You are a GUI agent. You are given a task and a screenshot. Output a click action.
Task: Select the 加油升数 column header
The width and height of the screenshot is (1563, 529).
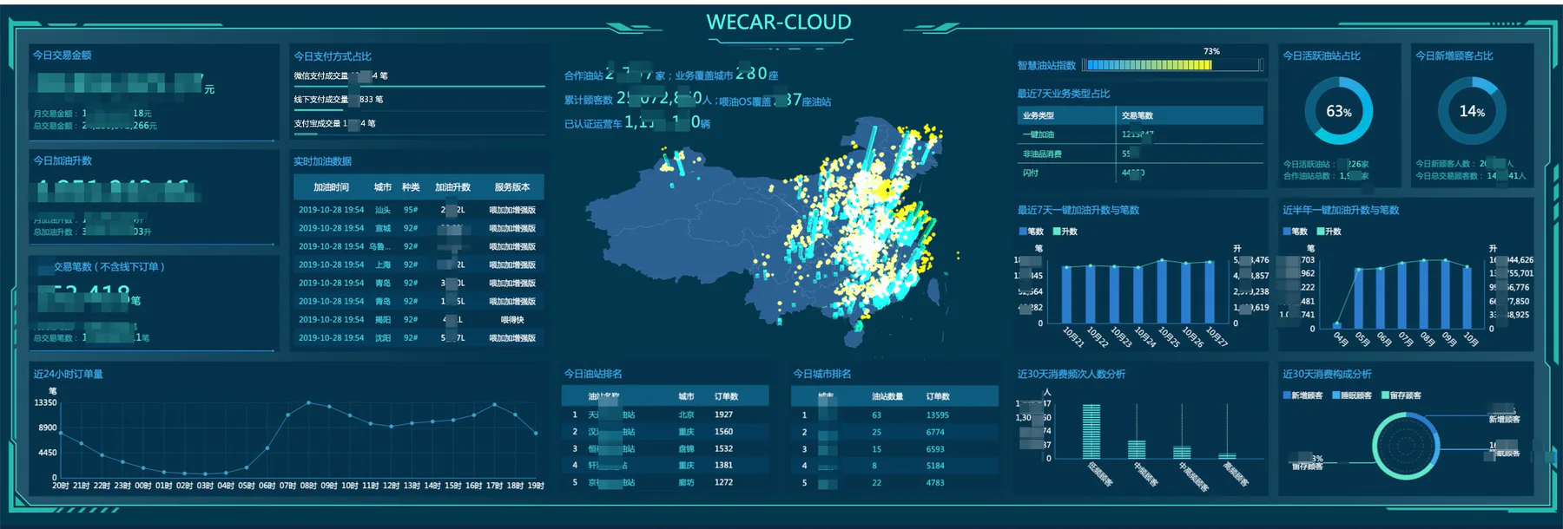coord(452,187)
